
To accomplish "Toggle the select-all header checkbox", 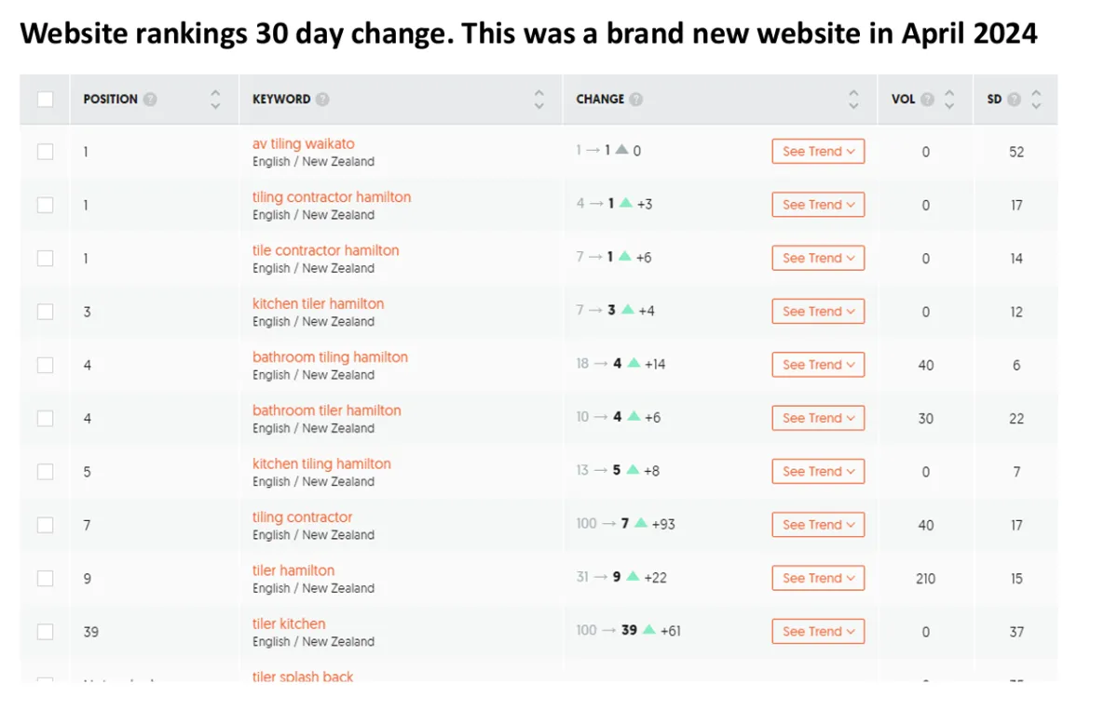I will 46,100.
